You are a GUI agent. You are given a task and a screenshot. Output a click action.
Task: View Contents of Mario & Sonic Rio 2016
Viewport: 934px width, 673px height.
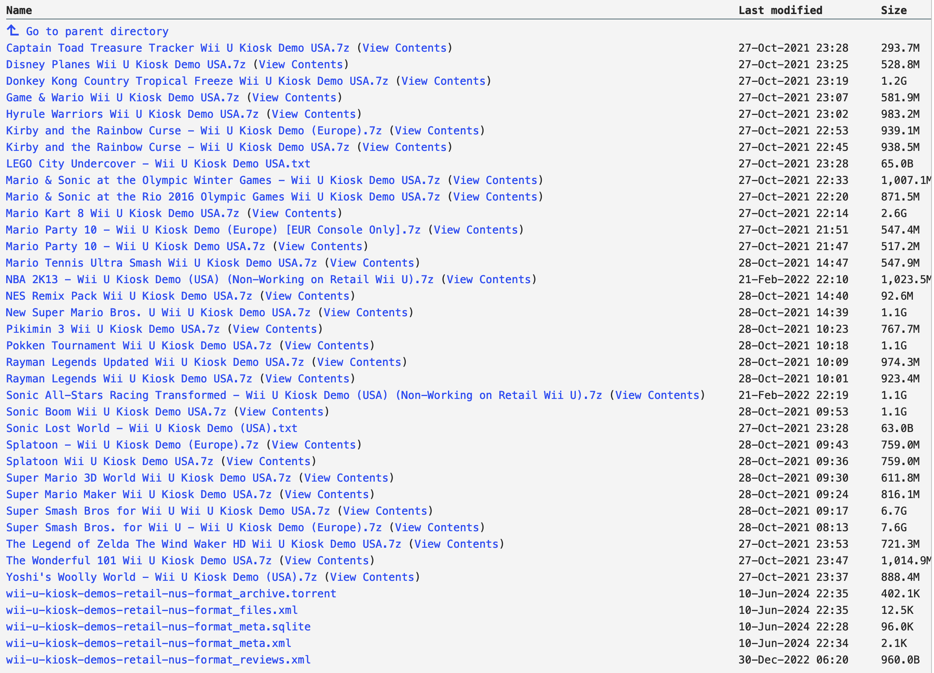click(x=495, y=197)
